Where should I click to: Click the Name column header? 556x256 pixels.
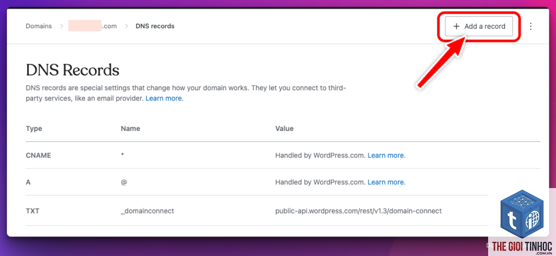click(130, 128)
